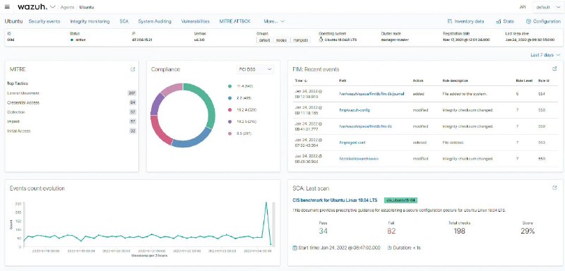Open the /tmp/wazuh-config path link

[355, 110]
